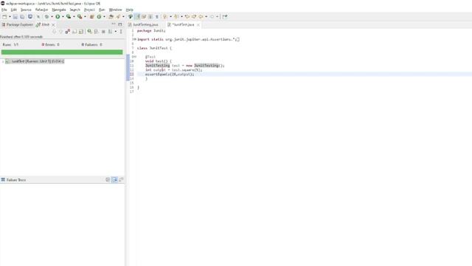472x266 pixels.
Task: Open the JUnit view menu kebab icon
Action: coord(121,31)
